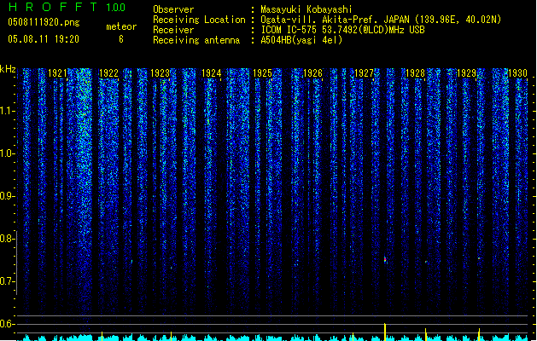Click the 1928 time marker
The height and width of the screenshot is (341, 537).
pos(415,73)
